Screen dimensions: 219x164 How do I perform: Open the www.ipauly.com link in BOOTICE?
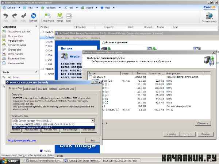coord(22,140)
